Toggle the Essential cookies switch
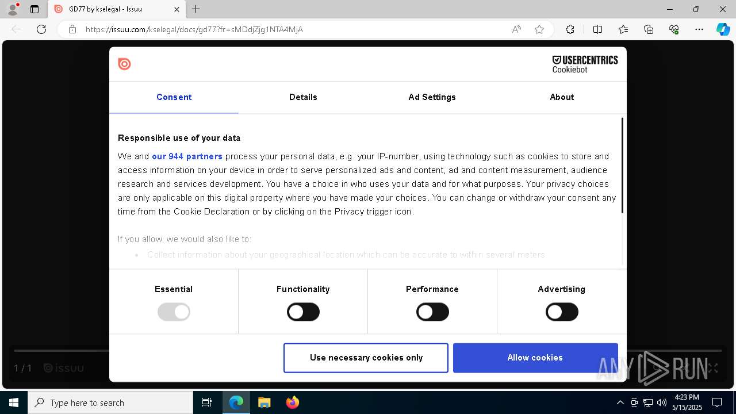This screenshot has width=736, height=414. click(x=174, y=312)
